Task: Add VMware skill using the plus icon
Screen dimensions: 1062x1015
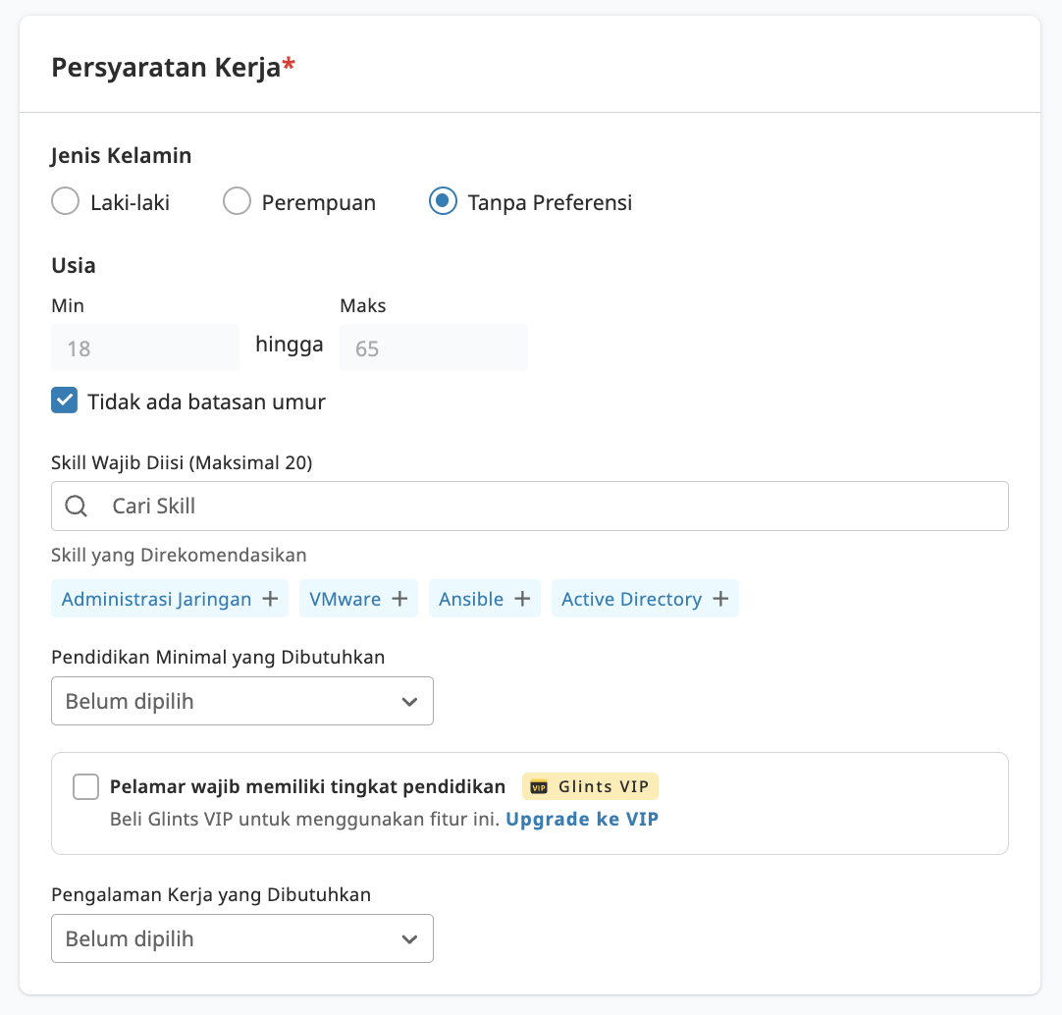Action: 398,598
